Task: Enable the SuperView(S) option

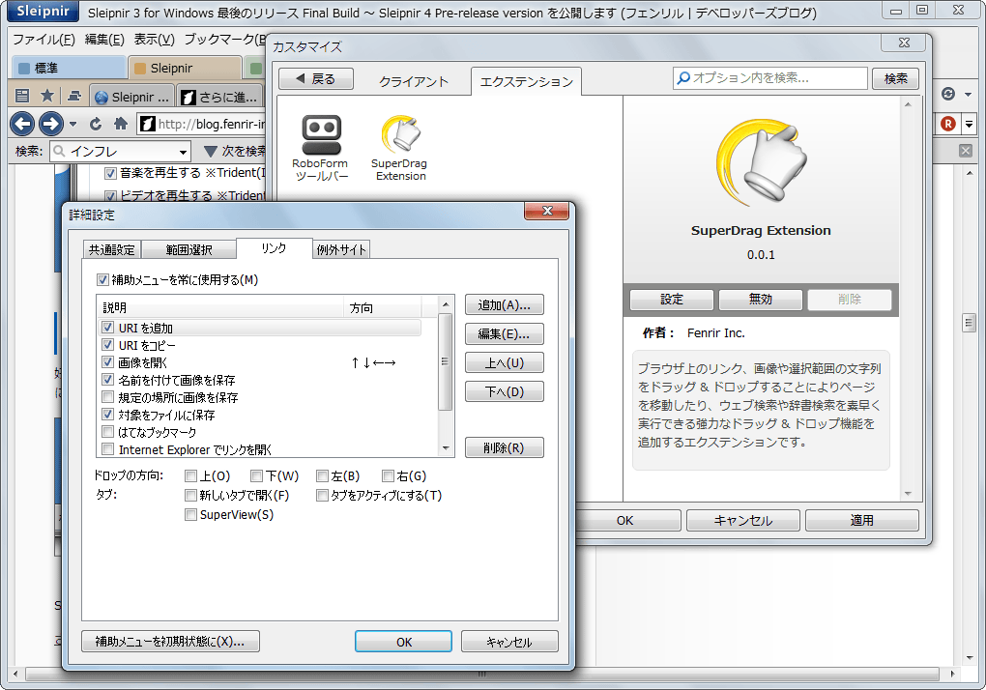Action: tap(190, 515)
